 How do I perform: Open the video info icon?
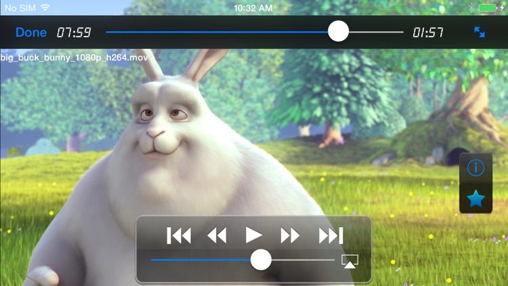pos(475,168)
